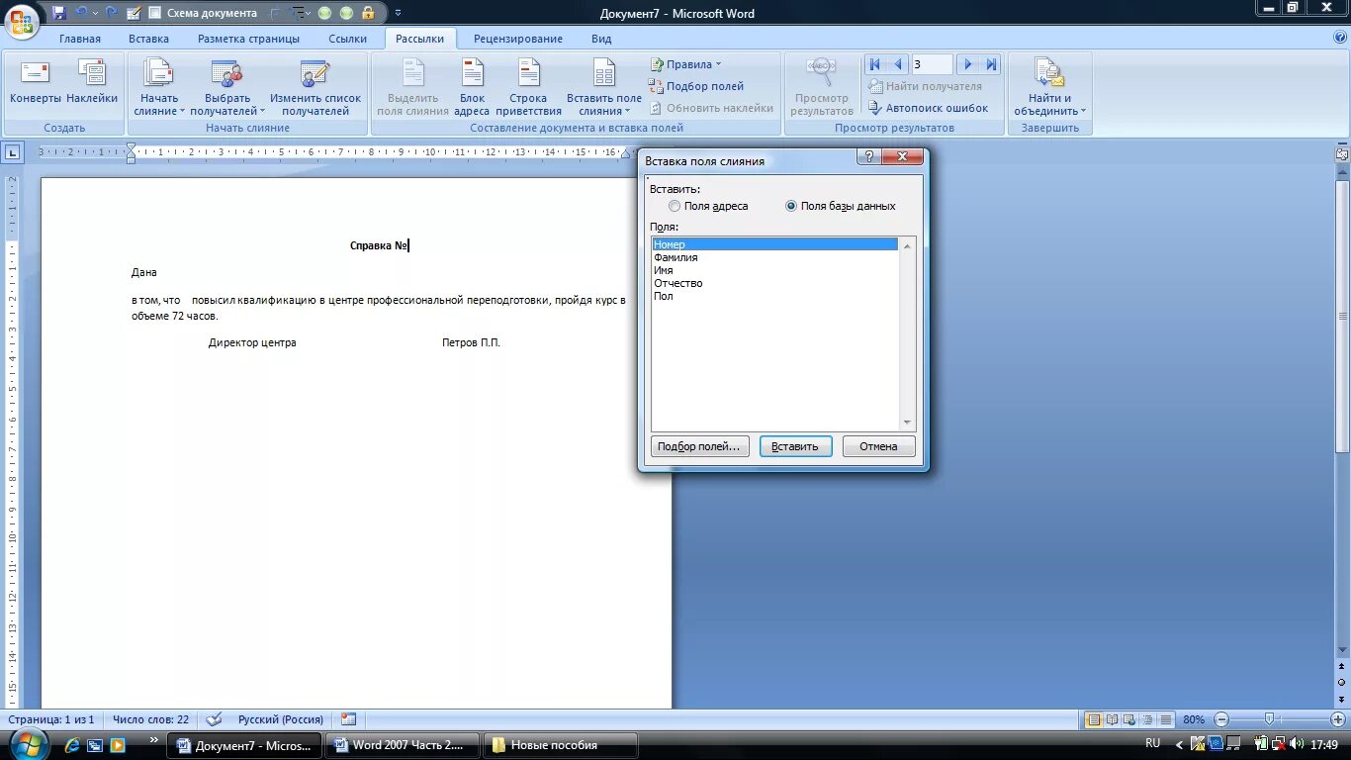Run Автопоиск ошибок error check

928,108
